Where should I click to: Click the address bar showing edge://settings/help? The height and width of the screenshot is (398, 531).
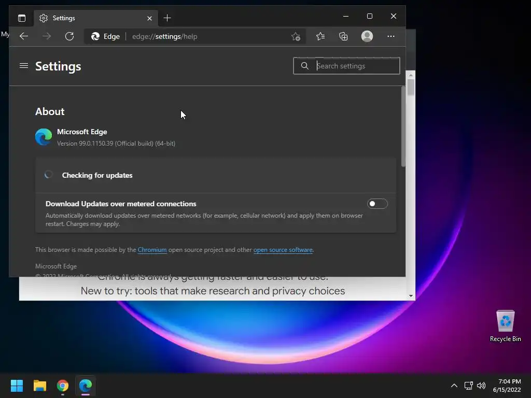(195, 37)
